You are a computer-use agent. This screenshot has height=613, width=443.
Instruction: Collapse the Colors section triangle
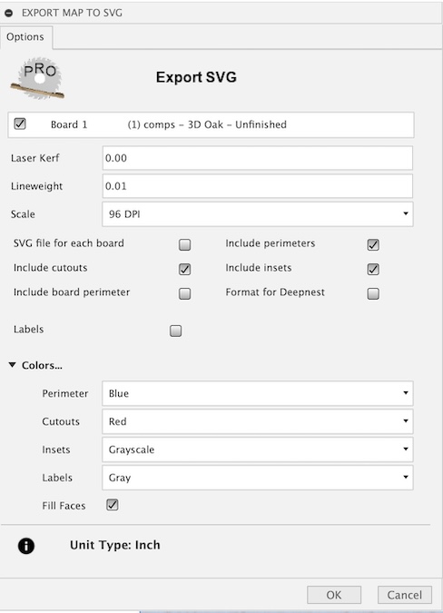click(x=12, y=365)
